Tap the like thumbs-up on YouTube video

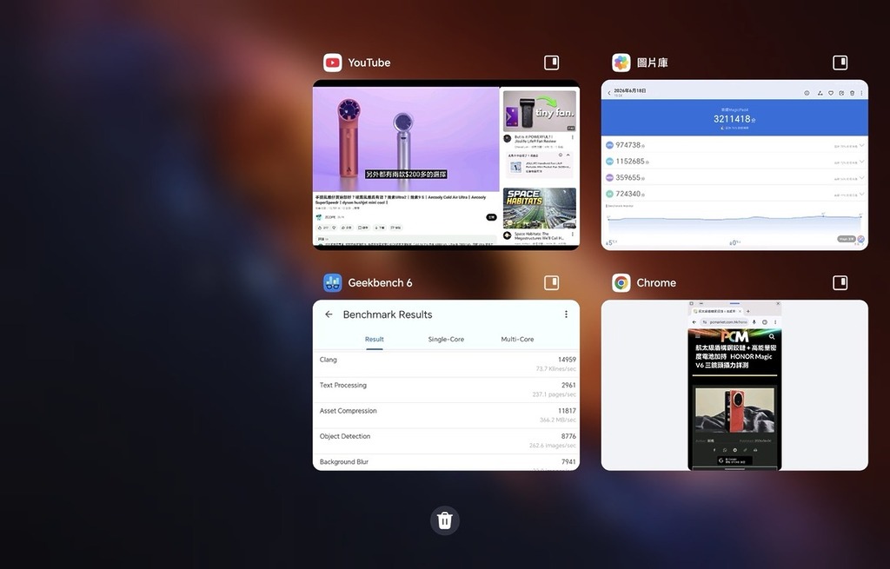point(320,228)
